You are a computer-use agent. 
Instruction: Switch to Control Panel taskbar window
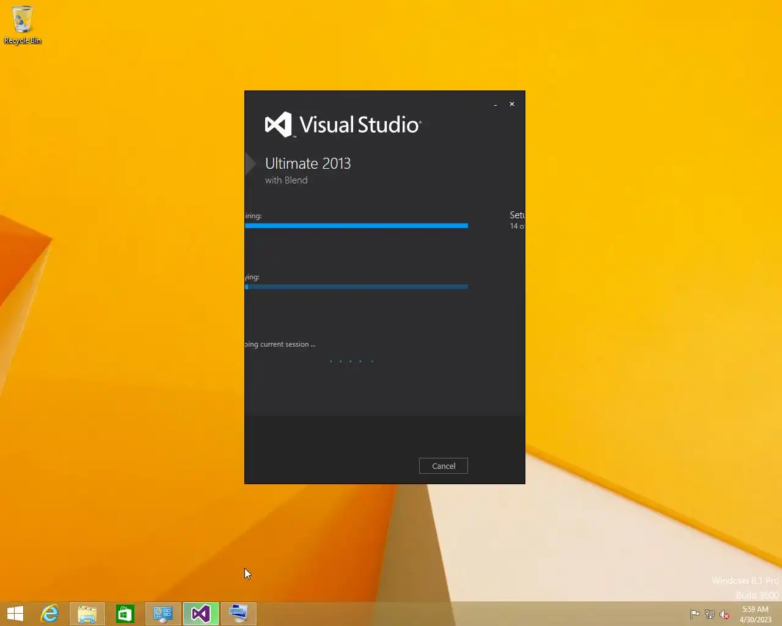pyautogui.click(x=163, y=614)
